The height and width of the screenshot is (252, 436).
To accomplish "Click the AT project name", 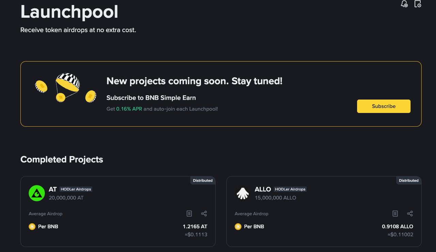I will pyautogui.click(x=52, y=189).
